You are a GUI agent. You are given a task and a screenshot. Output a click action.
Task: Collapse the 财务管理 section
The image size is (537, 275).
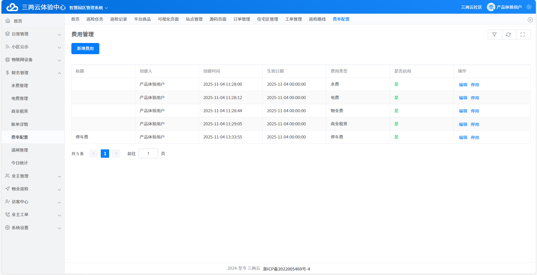point(59,73)
